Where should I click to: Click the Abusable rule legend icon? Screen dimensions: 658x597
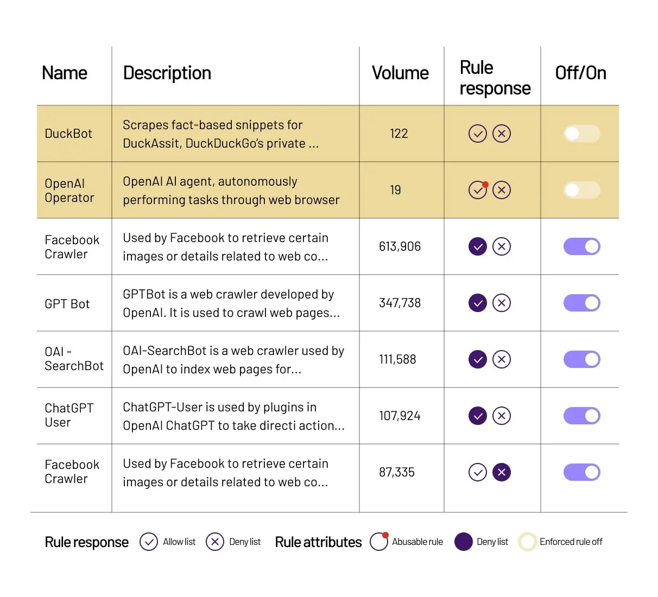coord(379,542)
